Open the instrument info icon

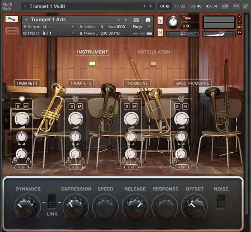pos(148,20)
